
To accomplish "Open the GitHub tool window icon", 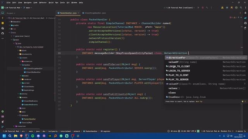I will click(x=3, y=34).
